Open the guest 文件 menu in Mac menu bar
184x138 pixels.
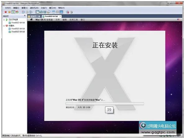(x=57, y=19)
